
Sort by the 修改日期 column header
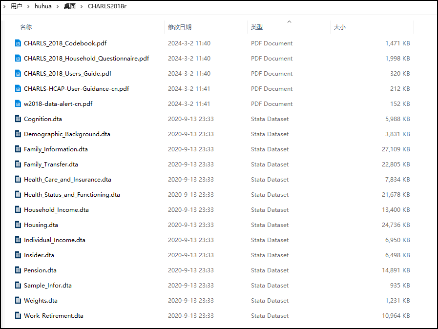click(x=180, y=27)
